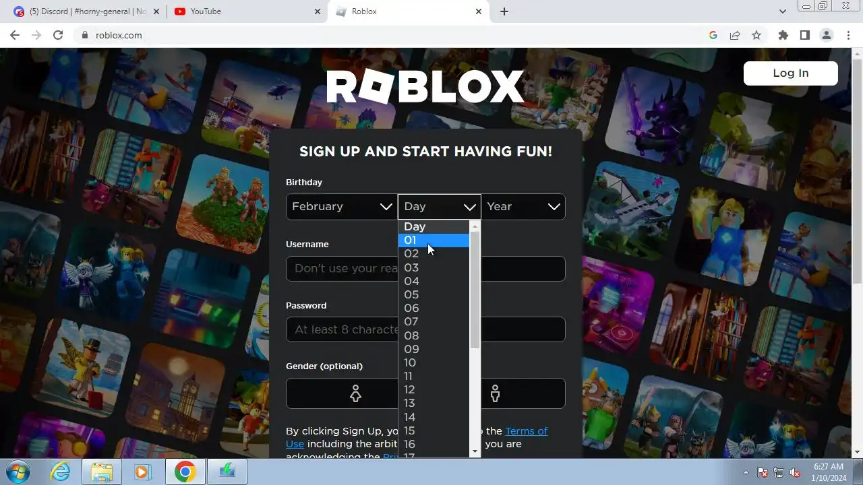Screen dimensions: 863x485
Task: Open tab search chevron
Action: [x=782, y=11]
